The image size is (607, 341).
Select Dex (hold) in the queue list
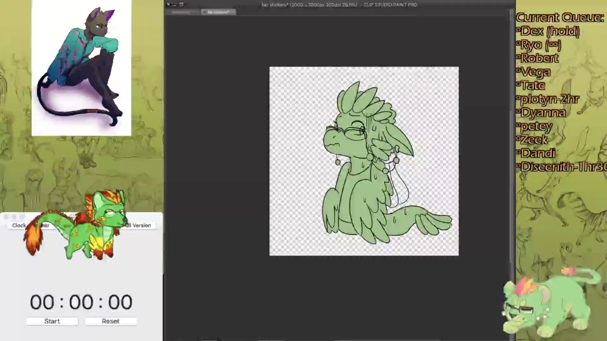(550, 31)
